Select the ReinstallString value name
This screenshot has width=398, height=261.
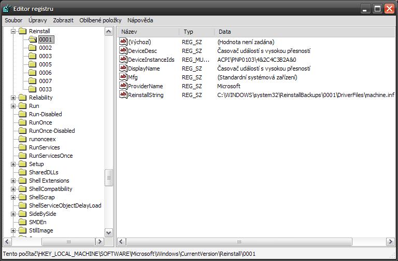[146, 95]
